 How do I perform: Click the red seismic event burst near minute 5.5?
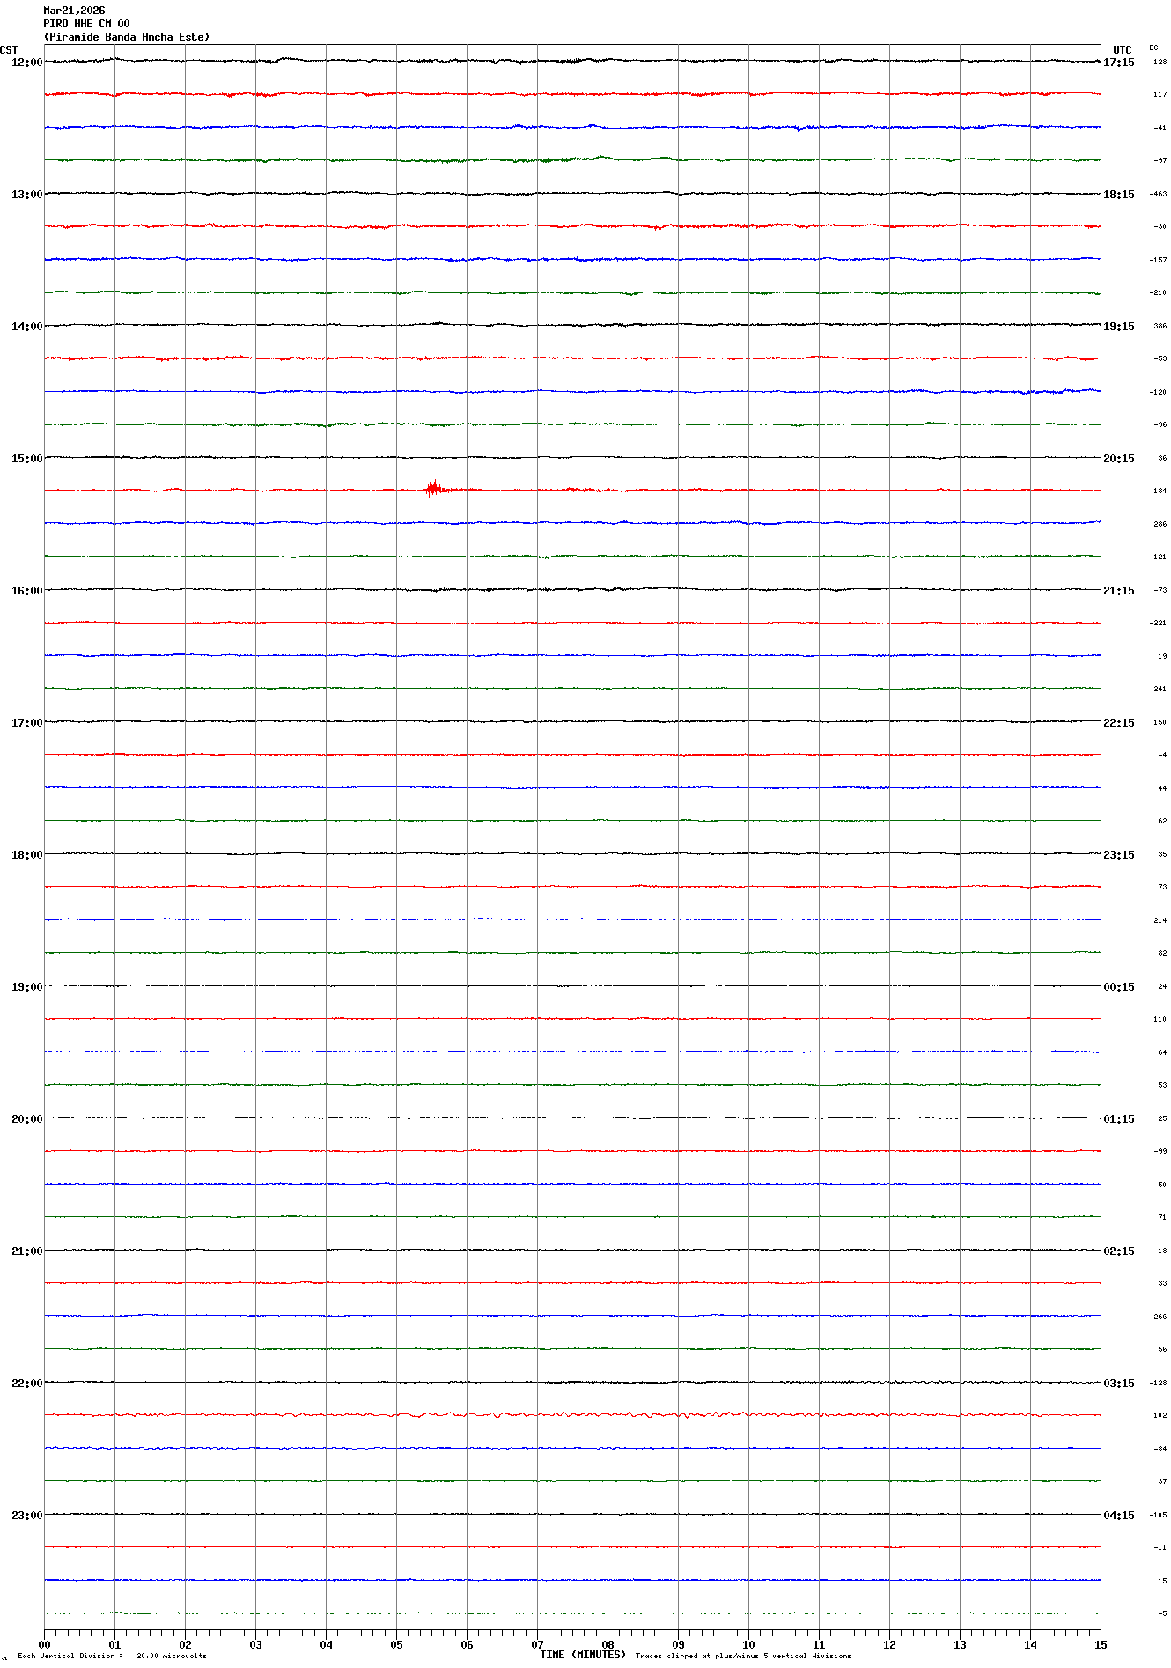432,488
